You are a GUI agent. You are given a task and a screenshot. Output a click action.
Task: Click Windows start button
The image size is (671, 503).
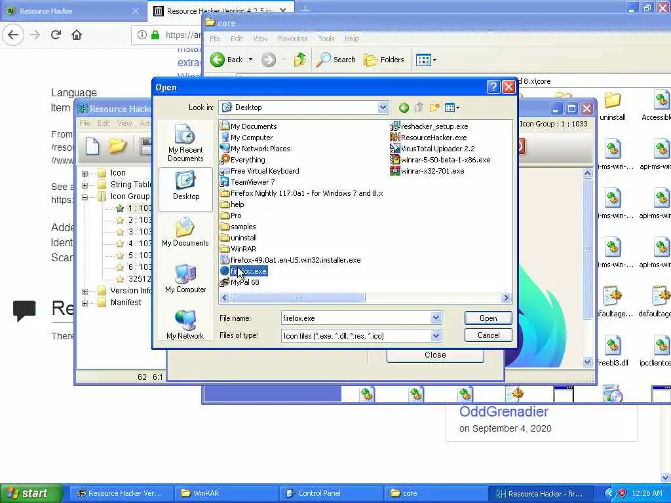coord(31,493)
